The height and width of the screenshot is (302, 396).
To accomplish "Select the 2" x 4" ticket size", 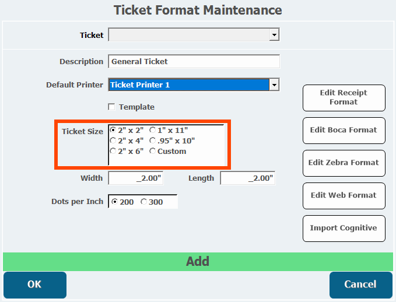I will [113, 141].
